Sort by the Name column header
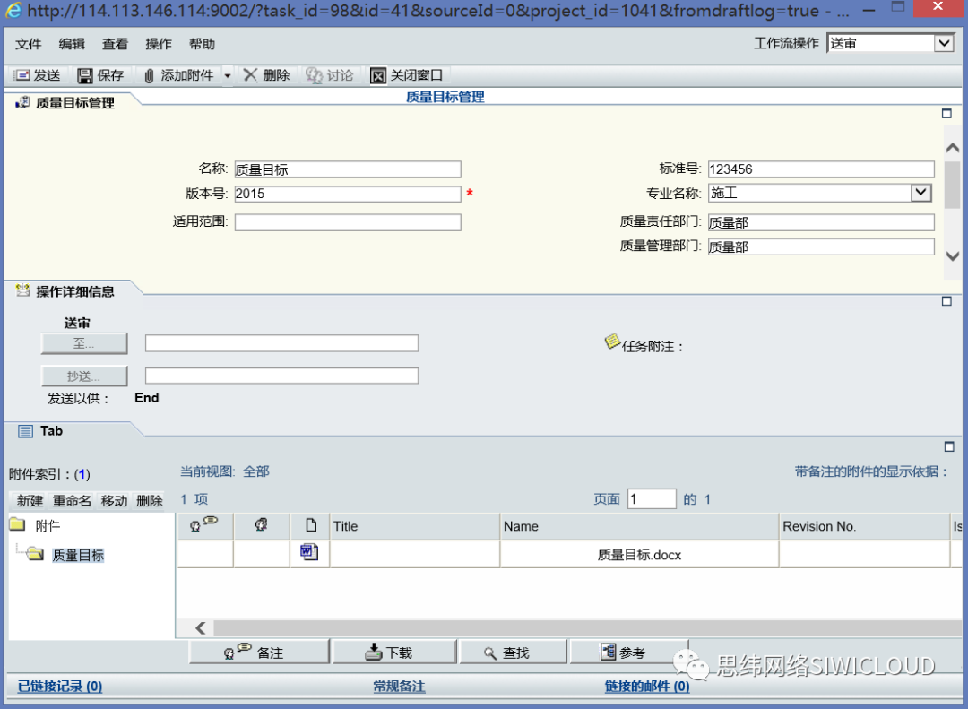 (640, 526)
